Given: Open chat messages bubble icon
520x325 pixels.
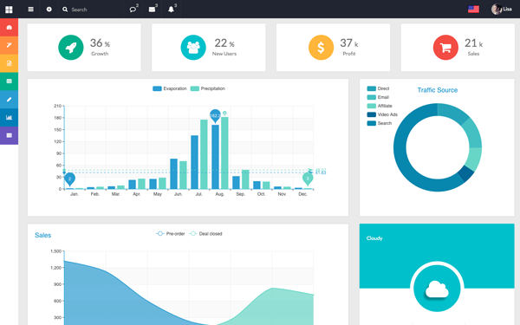Looking at the screenshot, I should coord(133,10).
